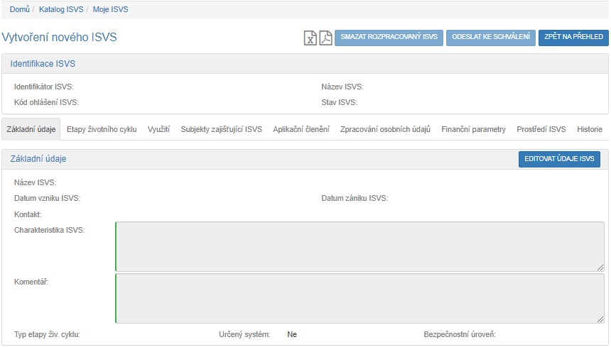Export ISVS to Excel file icon

310,38
